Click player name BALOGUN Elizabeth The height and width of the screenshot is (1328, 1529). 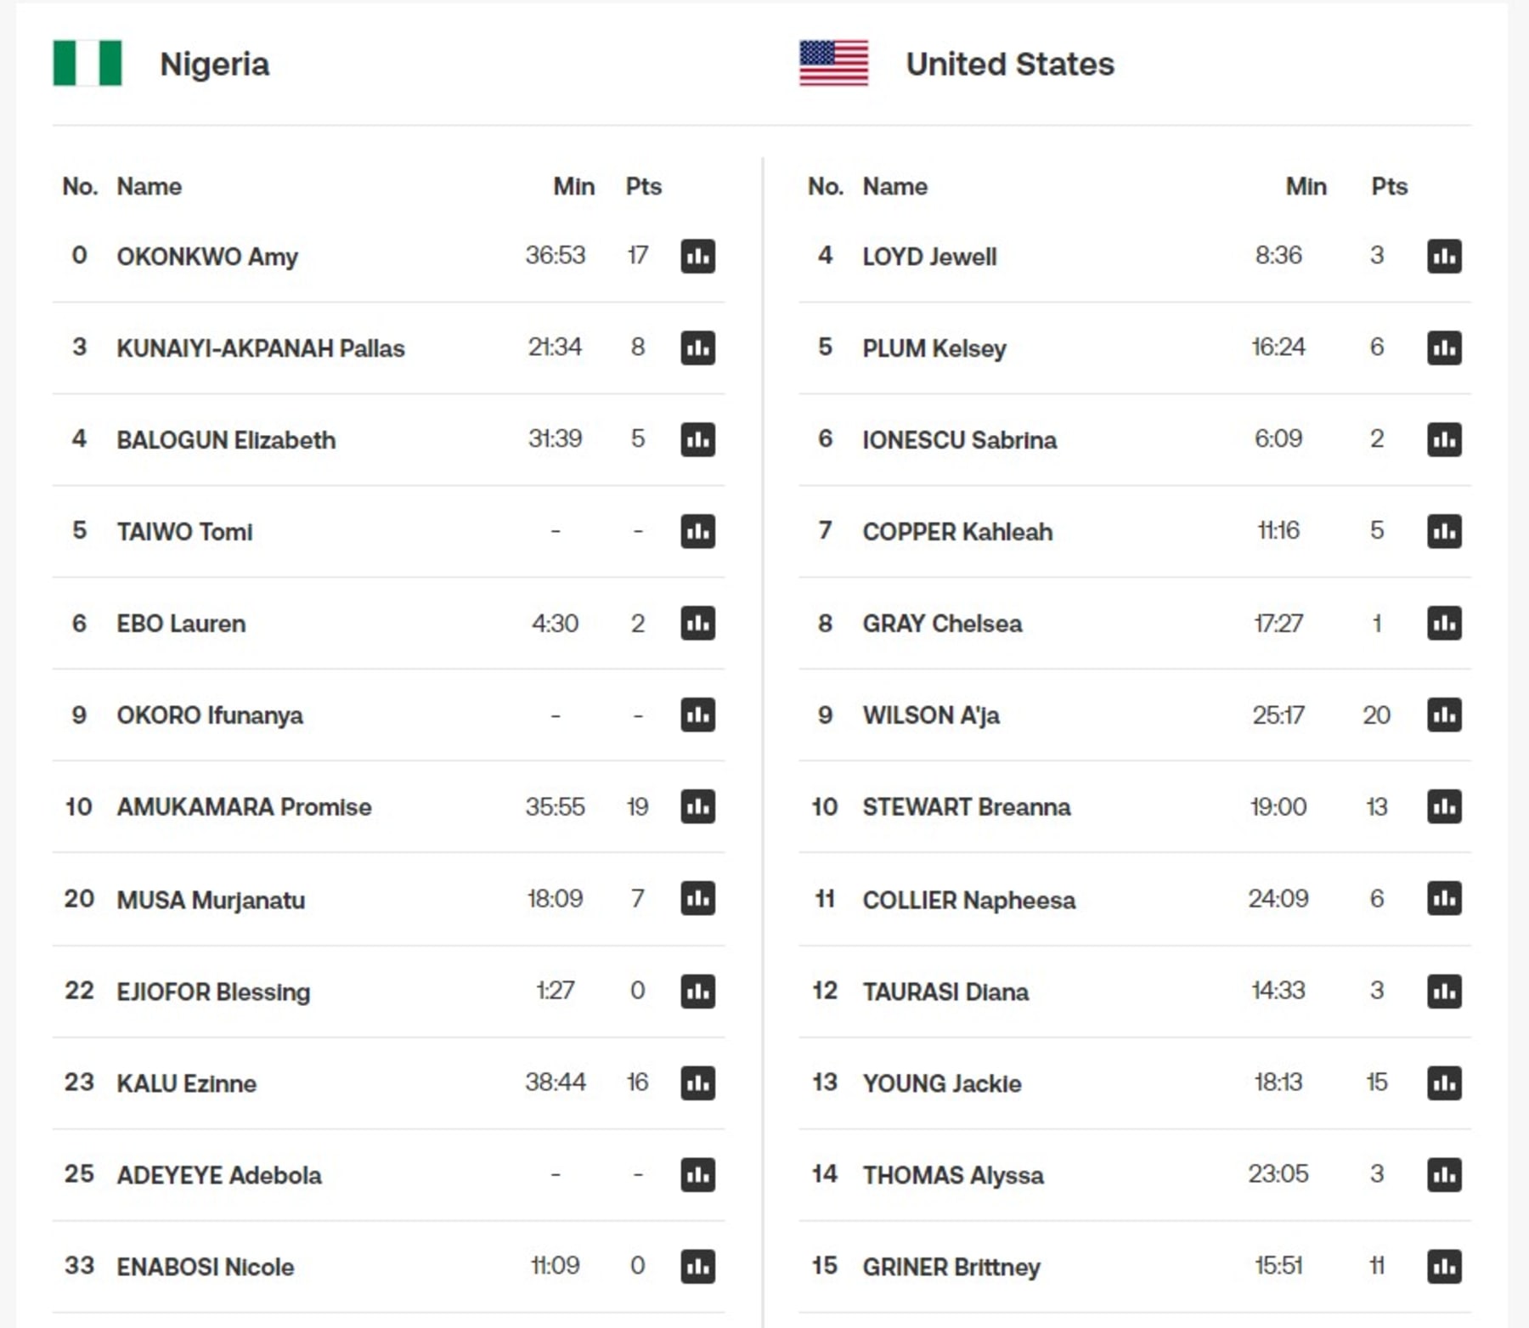[226, 440]
